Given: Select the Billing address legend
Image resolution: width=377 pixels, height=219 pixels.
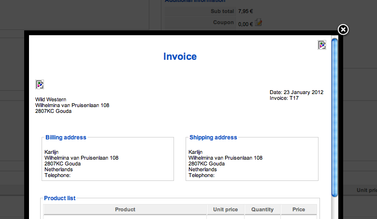Looking at the screenshot, I should (66, 137).
